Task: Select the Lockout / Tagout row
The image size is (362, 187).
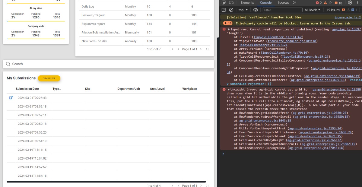Action: (144, 15)
